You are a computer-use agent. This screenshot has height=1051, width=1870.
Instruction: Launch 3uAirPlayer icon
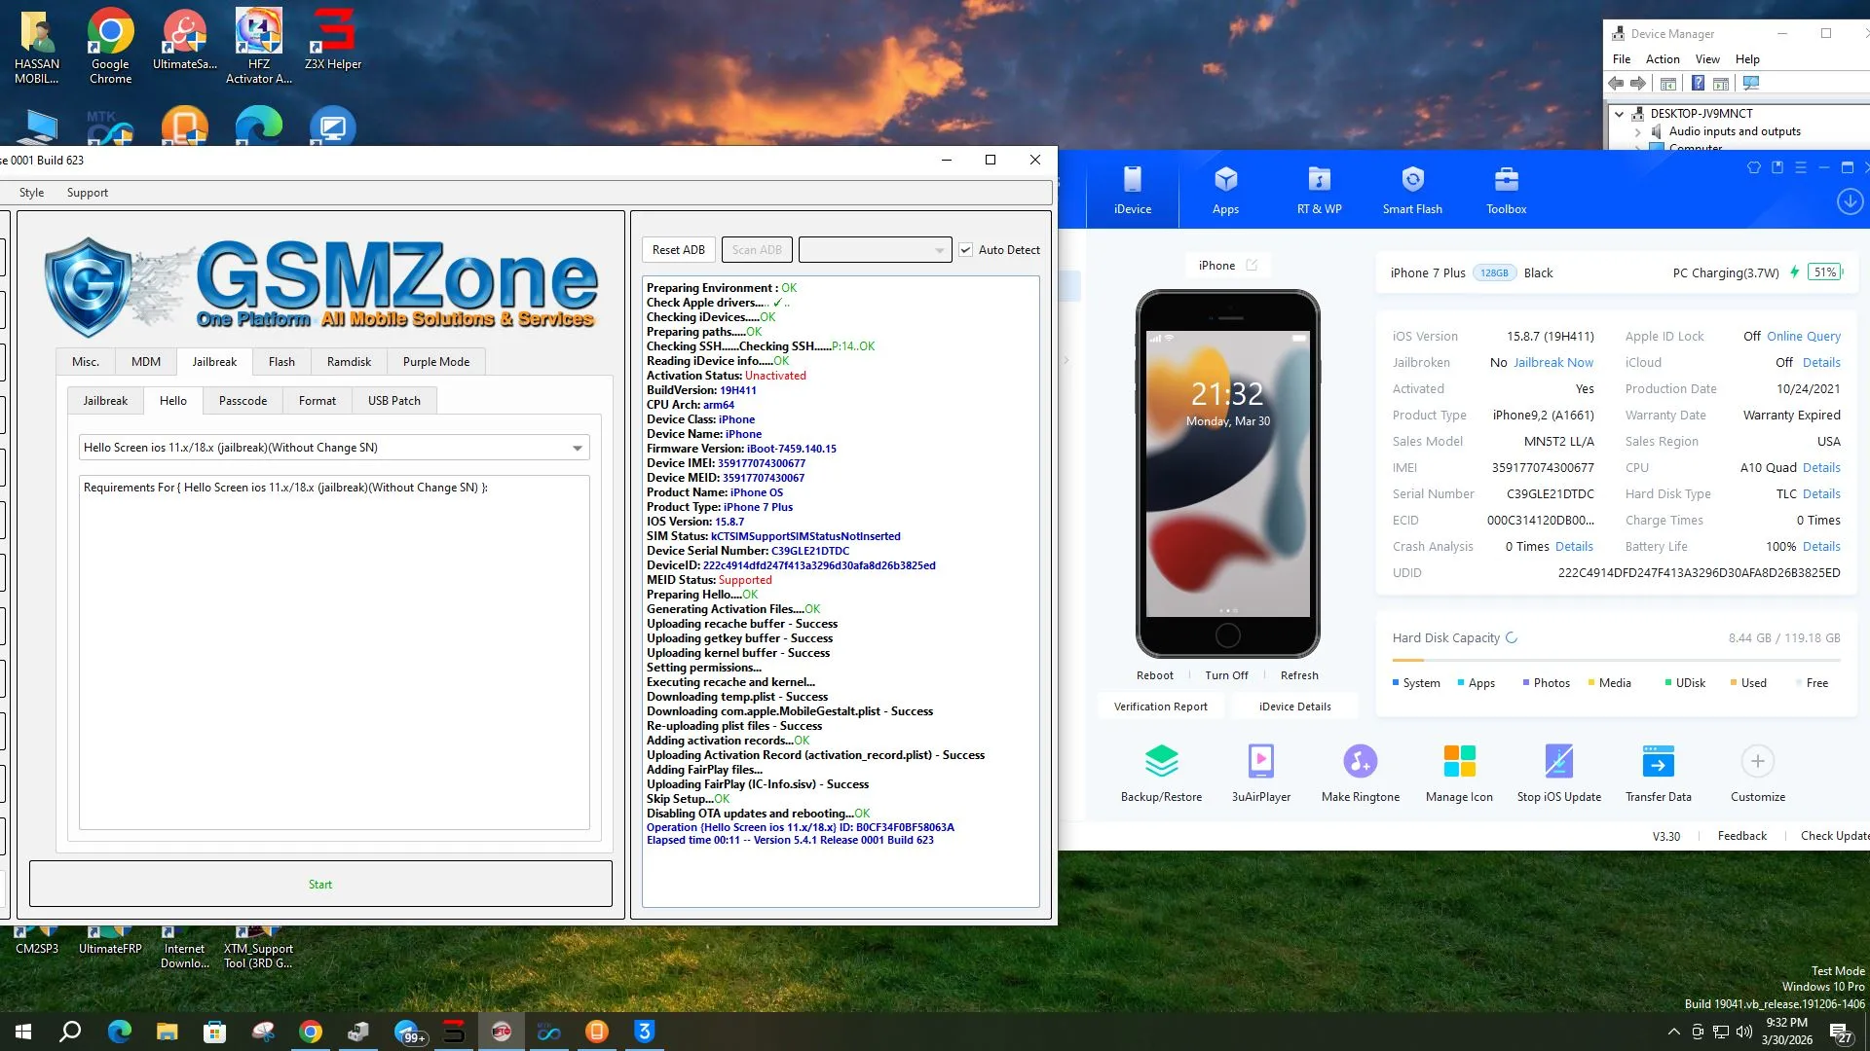[1260, 762]
